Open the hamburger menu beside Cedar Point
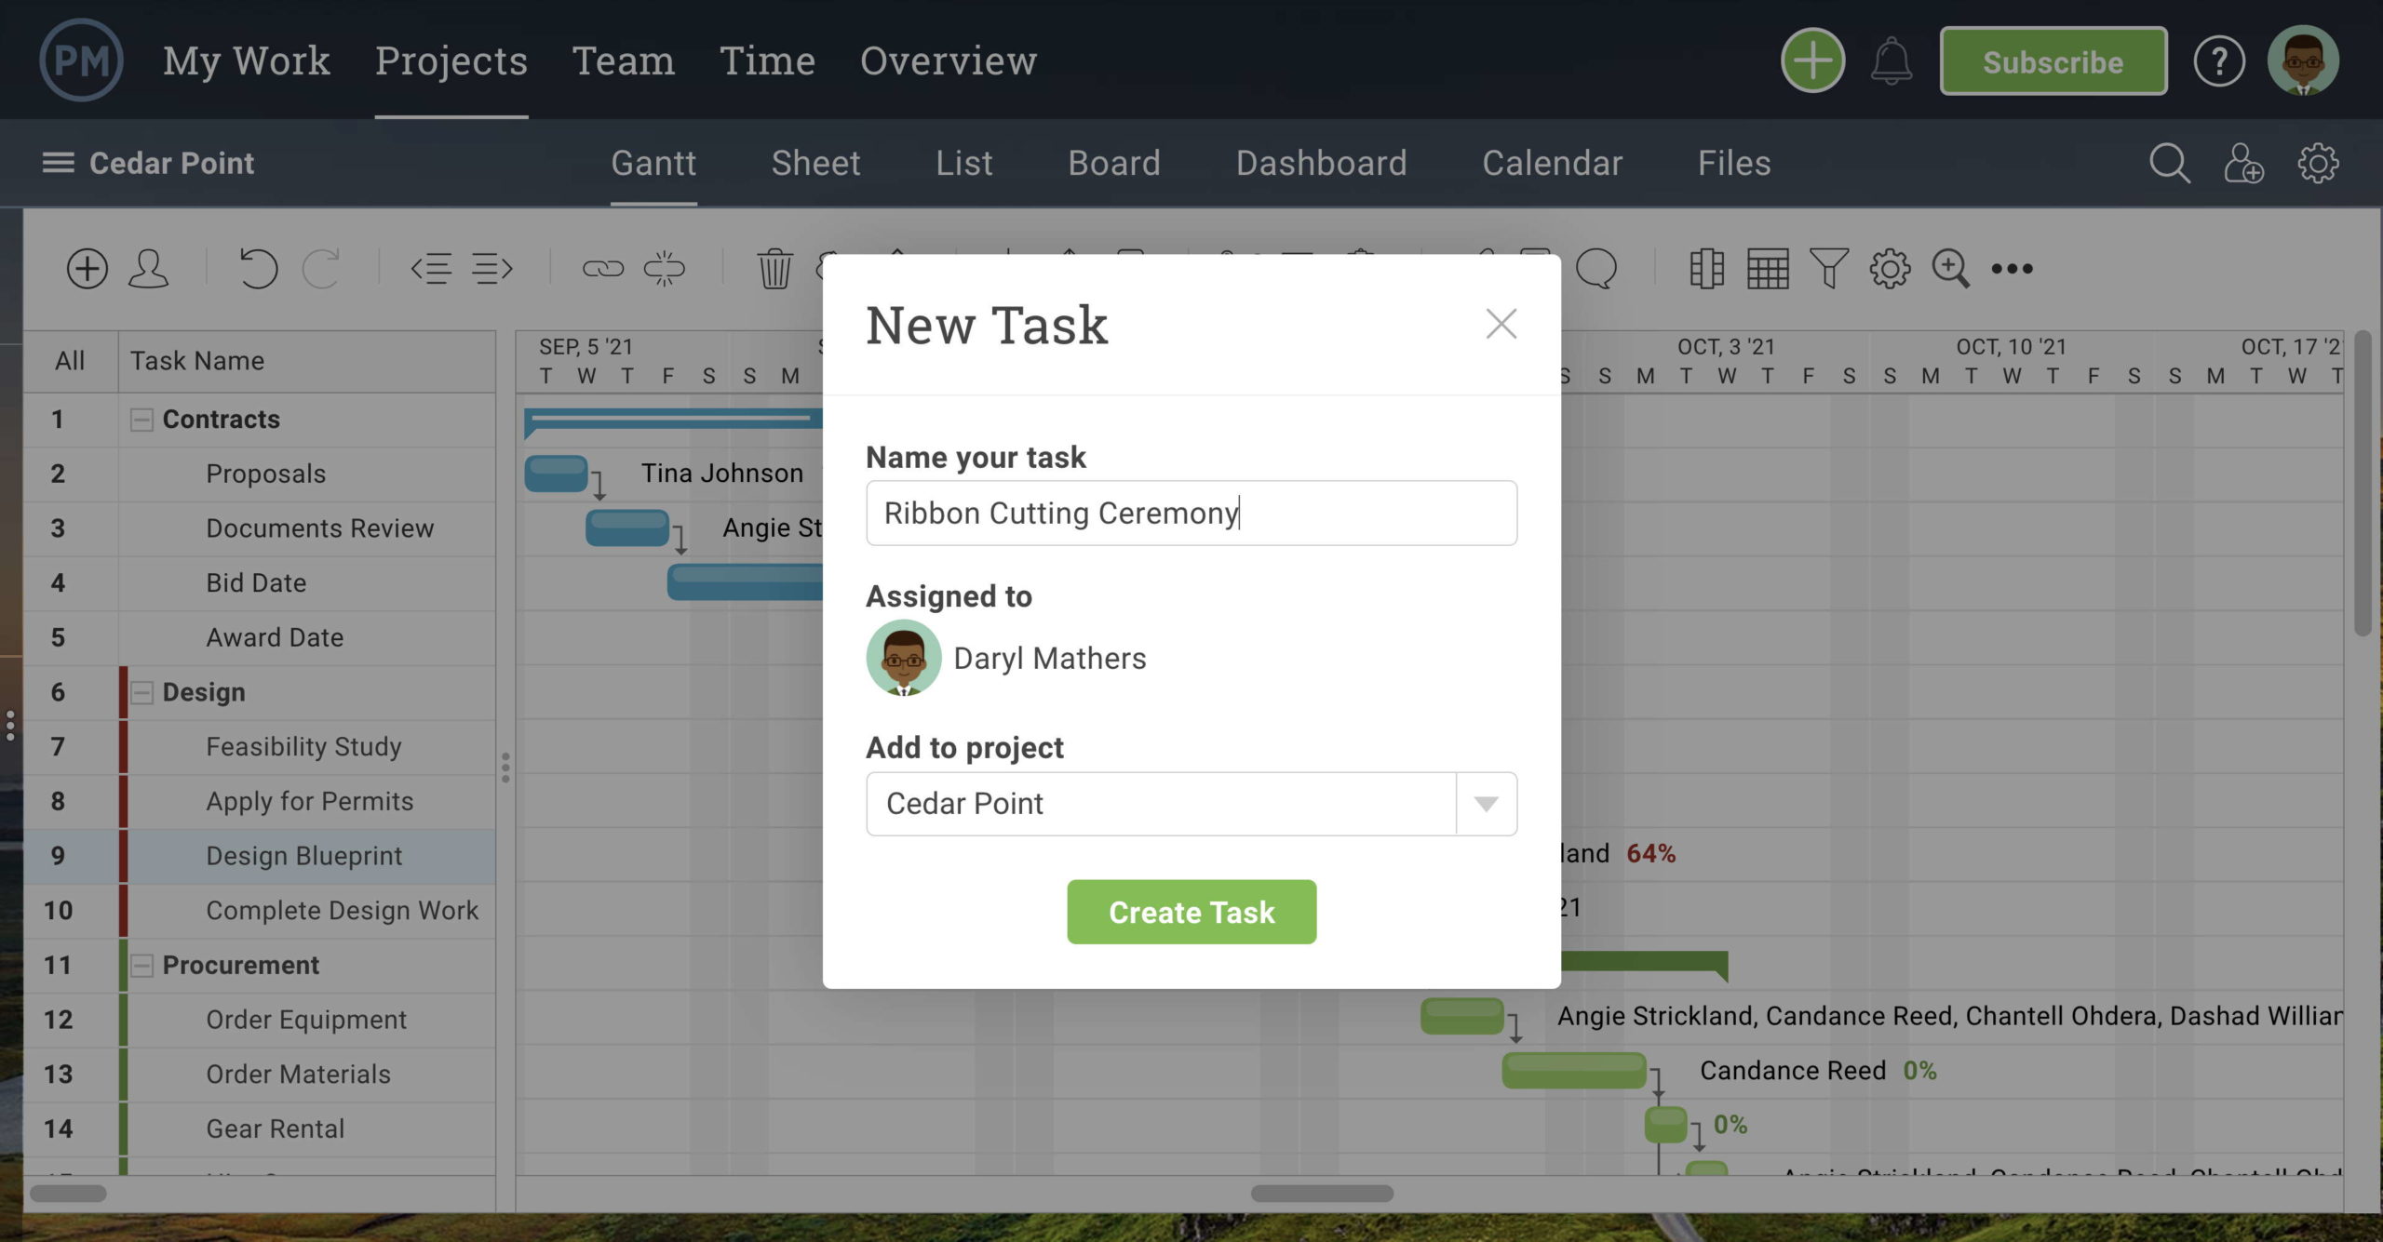This screenshot has width=2383, height=1242. tap(58, 163)
